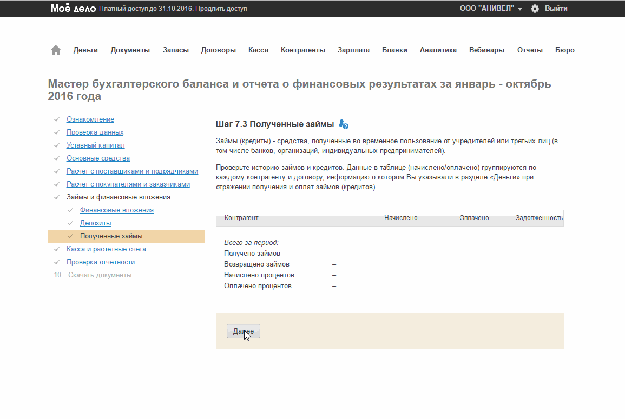
Task: Click the Моё дело logo
Action: (x=73, y=9)
